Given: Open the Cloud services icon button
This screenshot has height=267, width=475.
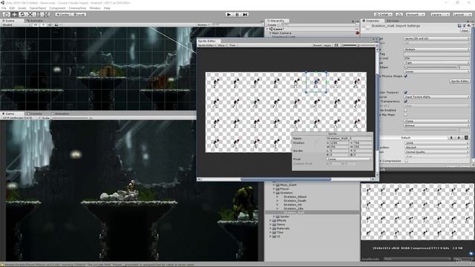Looking at the screenshot, I should pos(399,14).
